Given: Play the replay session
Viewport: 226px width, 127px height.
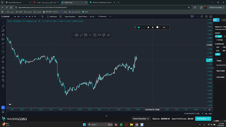Looking at the screenshot, I should (x=148, y=28).
